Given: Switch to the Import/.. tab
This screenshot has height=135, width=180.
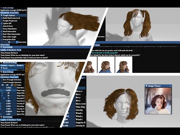Looking at the screenshot, I should coord(12,65).
